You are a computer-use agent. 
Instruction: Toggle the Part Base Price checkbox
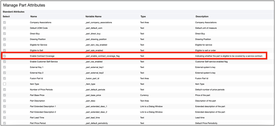pos(5,95)
